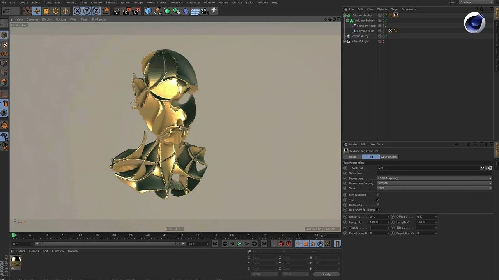Expand the 3 Point Light hierarchy

[x=345, y=41]
